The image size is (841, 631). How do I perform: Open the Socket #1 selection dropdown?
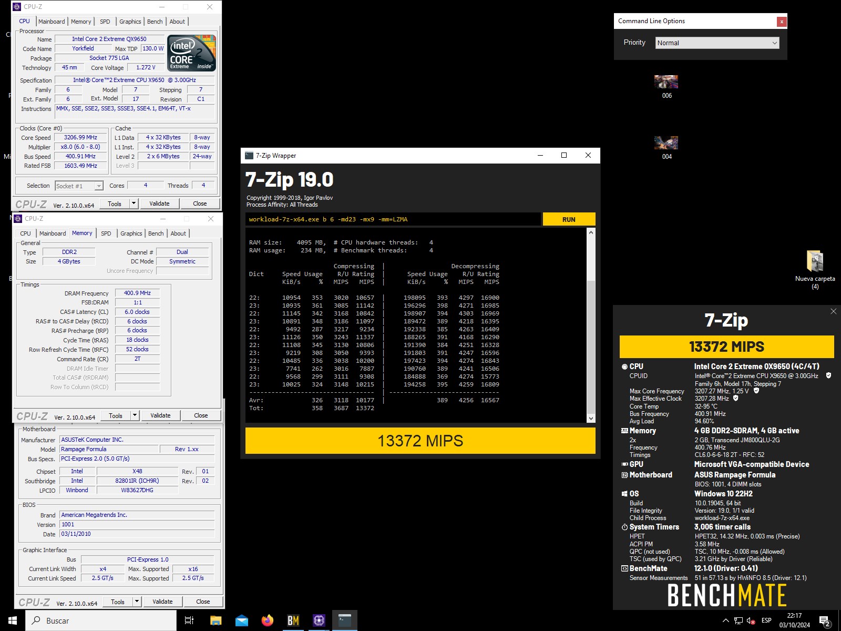[x=79, y=186]
